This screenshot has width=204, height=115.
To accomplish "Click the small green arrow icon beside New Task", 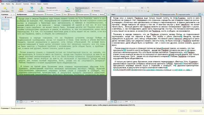I will pos(12,11).
